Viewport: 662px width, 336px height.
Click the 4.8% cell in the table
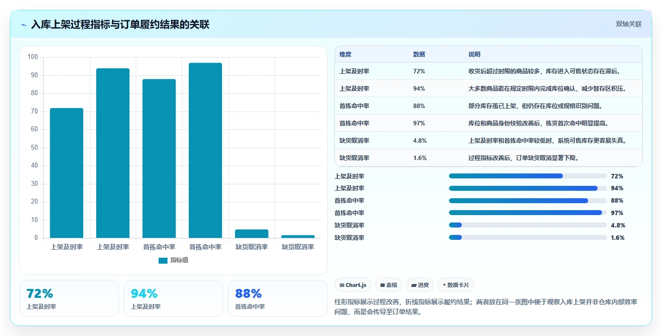tap(420, 141)
